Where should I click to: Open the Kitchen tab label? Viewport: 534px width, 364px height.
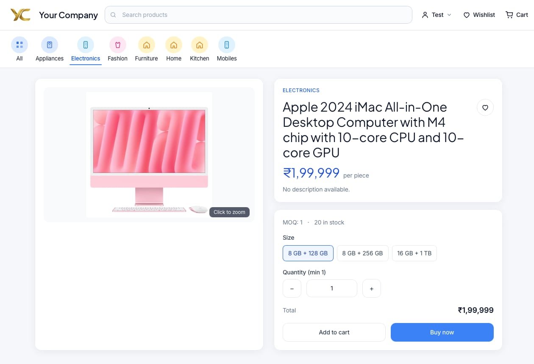[200, 58]
